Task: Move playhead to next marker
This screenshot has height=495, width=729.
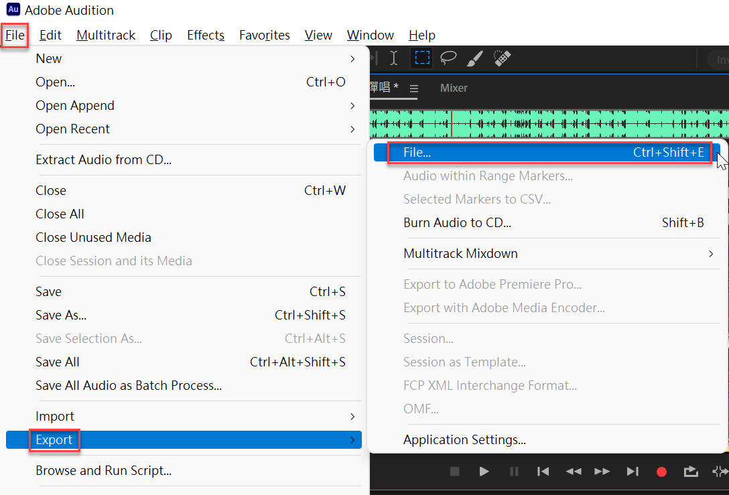Action: coord(633,472)
